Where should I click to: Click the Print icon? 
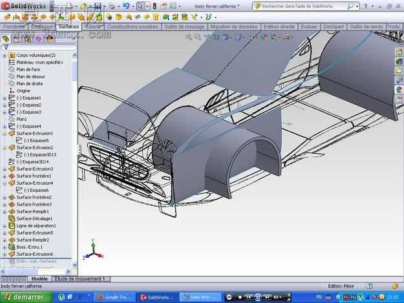tap(112, 6)
